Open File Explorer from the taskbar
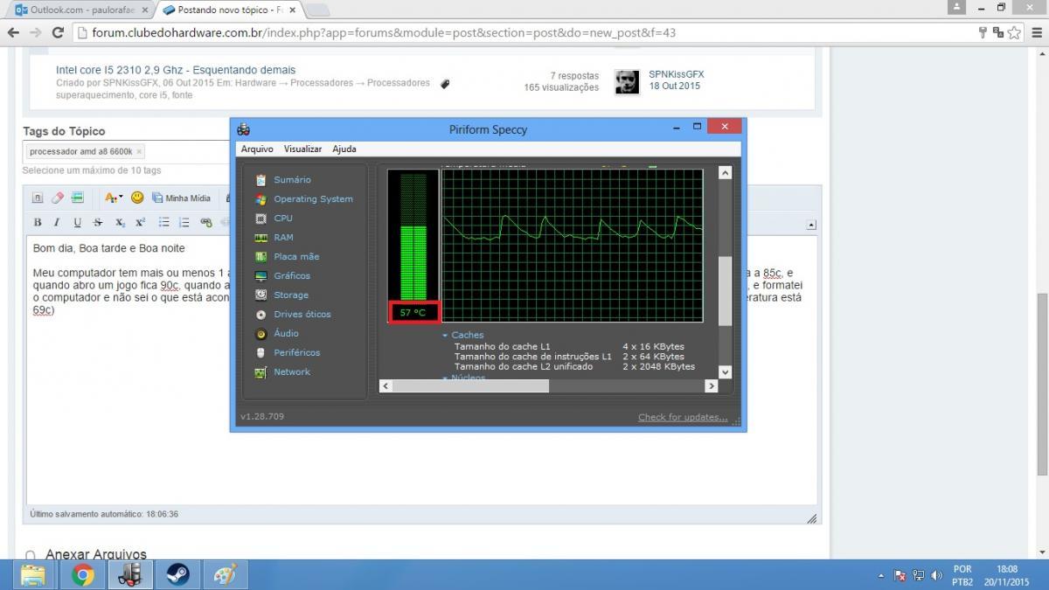 pos(33,575)
